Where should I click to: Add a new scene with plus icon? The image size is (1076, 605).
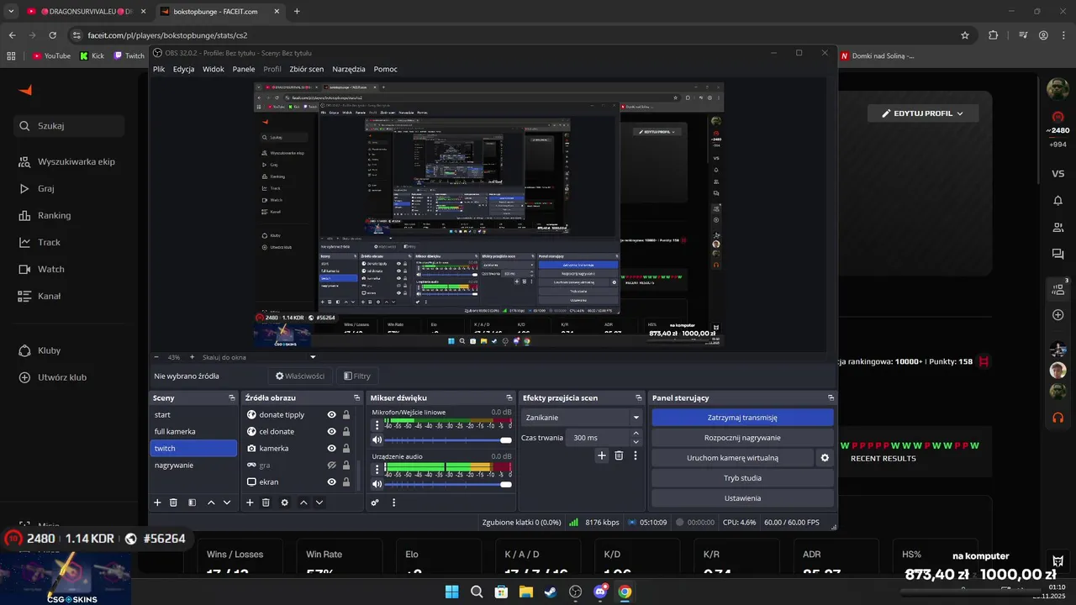pyautogui.click(x=157, y=502)
